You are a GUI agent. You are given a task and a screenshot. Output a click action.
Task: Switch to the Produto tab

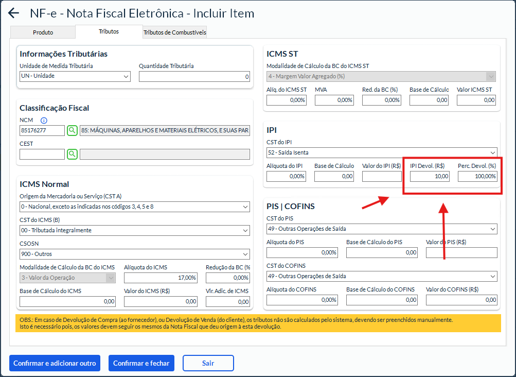click(43, 32)
